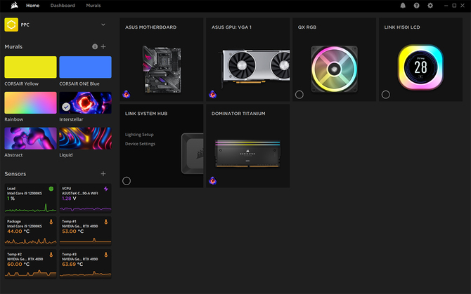Image resolution: width=471 pixels, height=294 pixels.
Task: Click the DOMINATOR TITANIUM title
Action: (238, 114)
